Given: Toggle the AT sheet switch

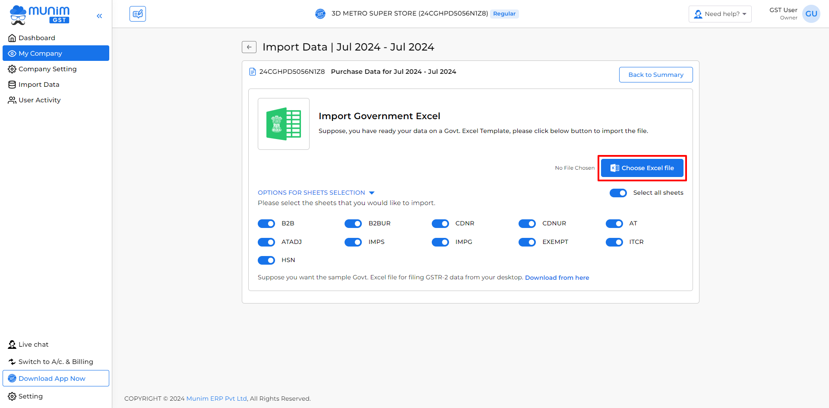Looking at the screenshot, I should click(614, 224).
